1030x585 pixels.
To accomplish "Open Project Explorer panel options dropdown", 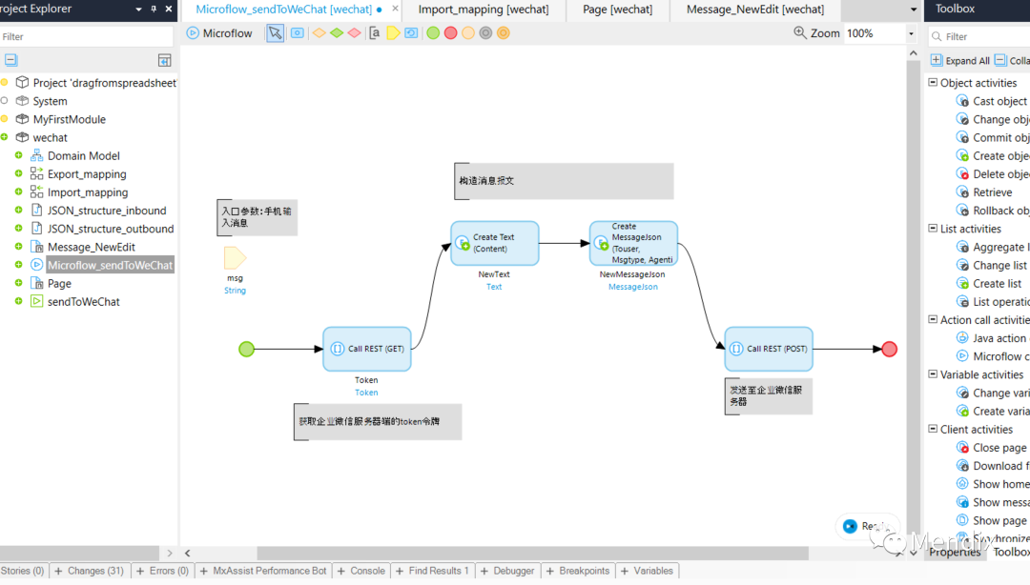I will tap(138, 10).
